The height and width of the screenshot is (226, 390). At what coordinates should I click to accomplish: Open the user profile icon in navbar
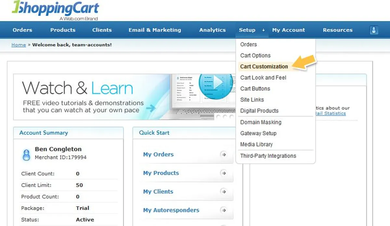point(374,30)
